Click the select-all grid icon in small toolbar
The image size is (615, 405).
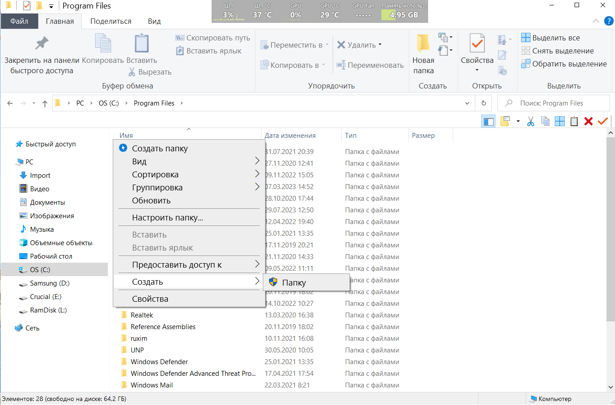point(560,121)
